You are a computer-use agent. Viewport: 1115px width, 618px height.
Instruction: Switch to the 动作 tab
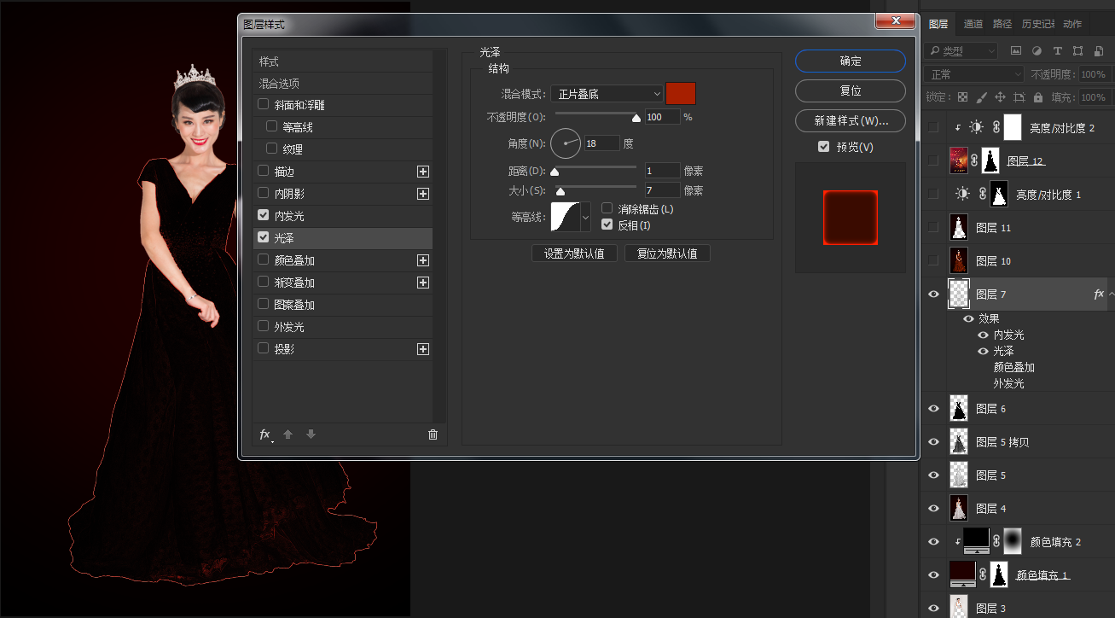[x=1072, y=24]
